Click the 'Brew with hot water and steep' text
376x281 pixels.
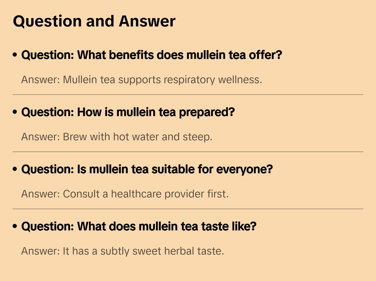137,137
